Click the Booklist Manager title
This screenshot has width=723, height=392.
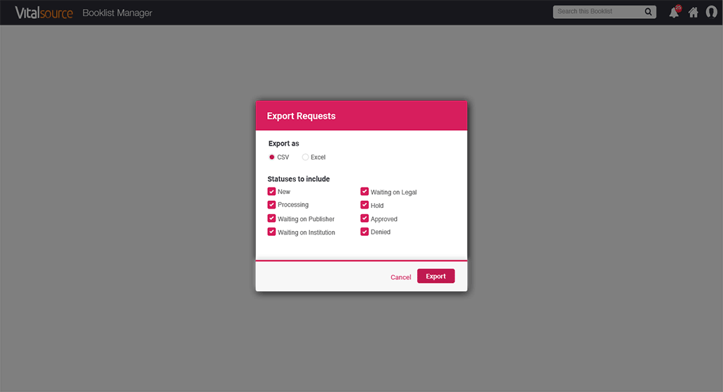coord(117,13)
